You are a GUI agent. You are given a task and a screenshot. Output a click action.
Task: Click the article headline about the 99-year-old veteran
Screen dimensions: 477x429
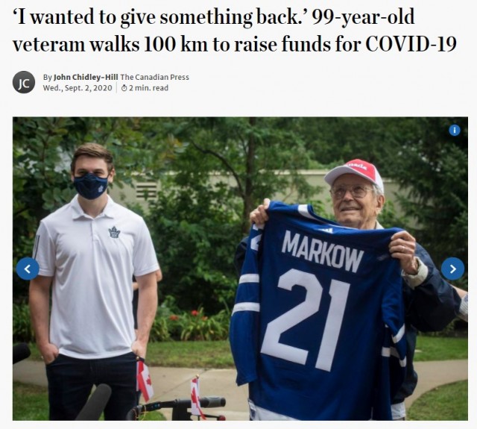click(x=235, y=31)
